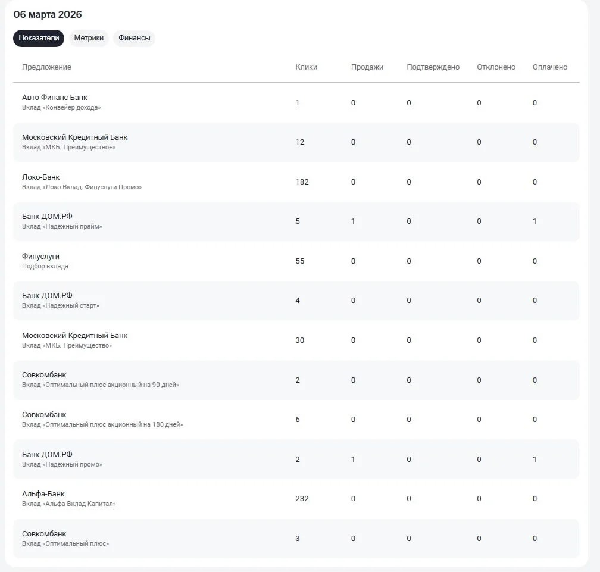Open Вклад «Надежный промо» row
This screenshot has height=572, width=600.
click(x=296, y=459)
